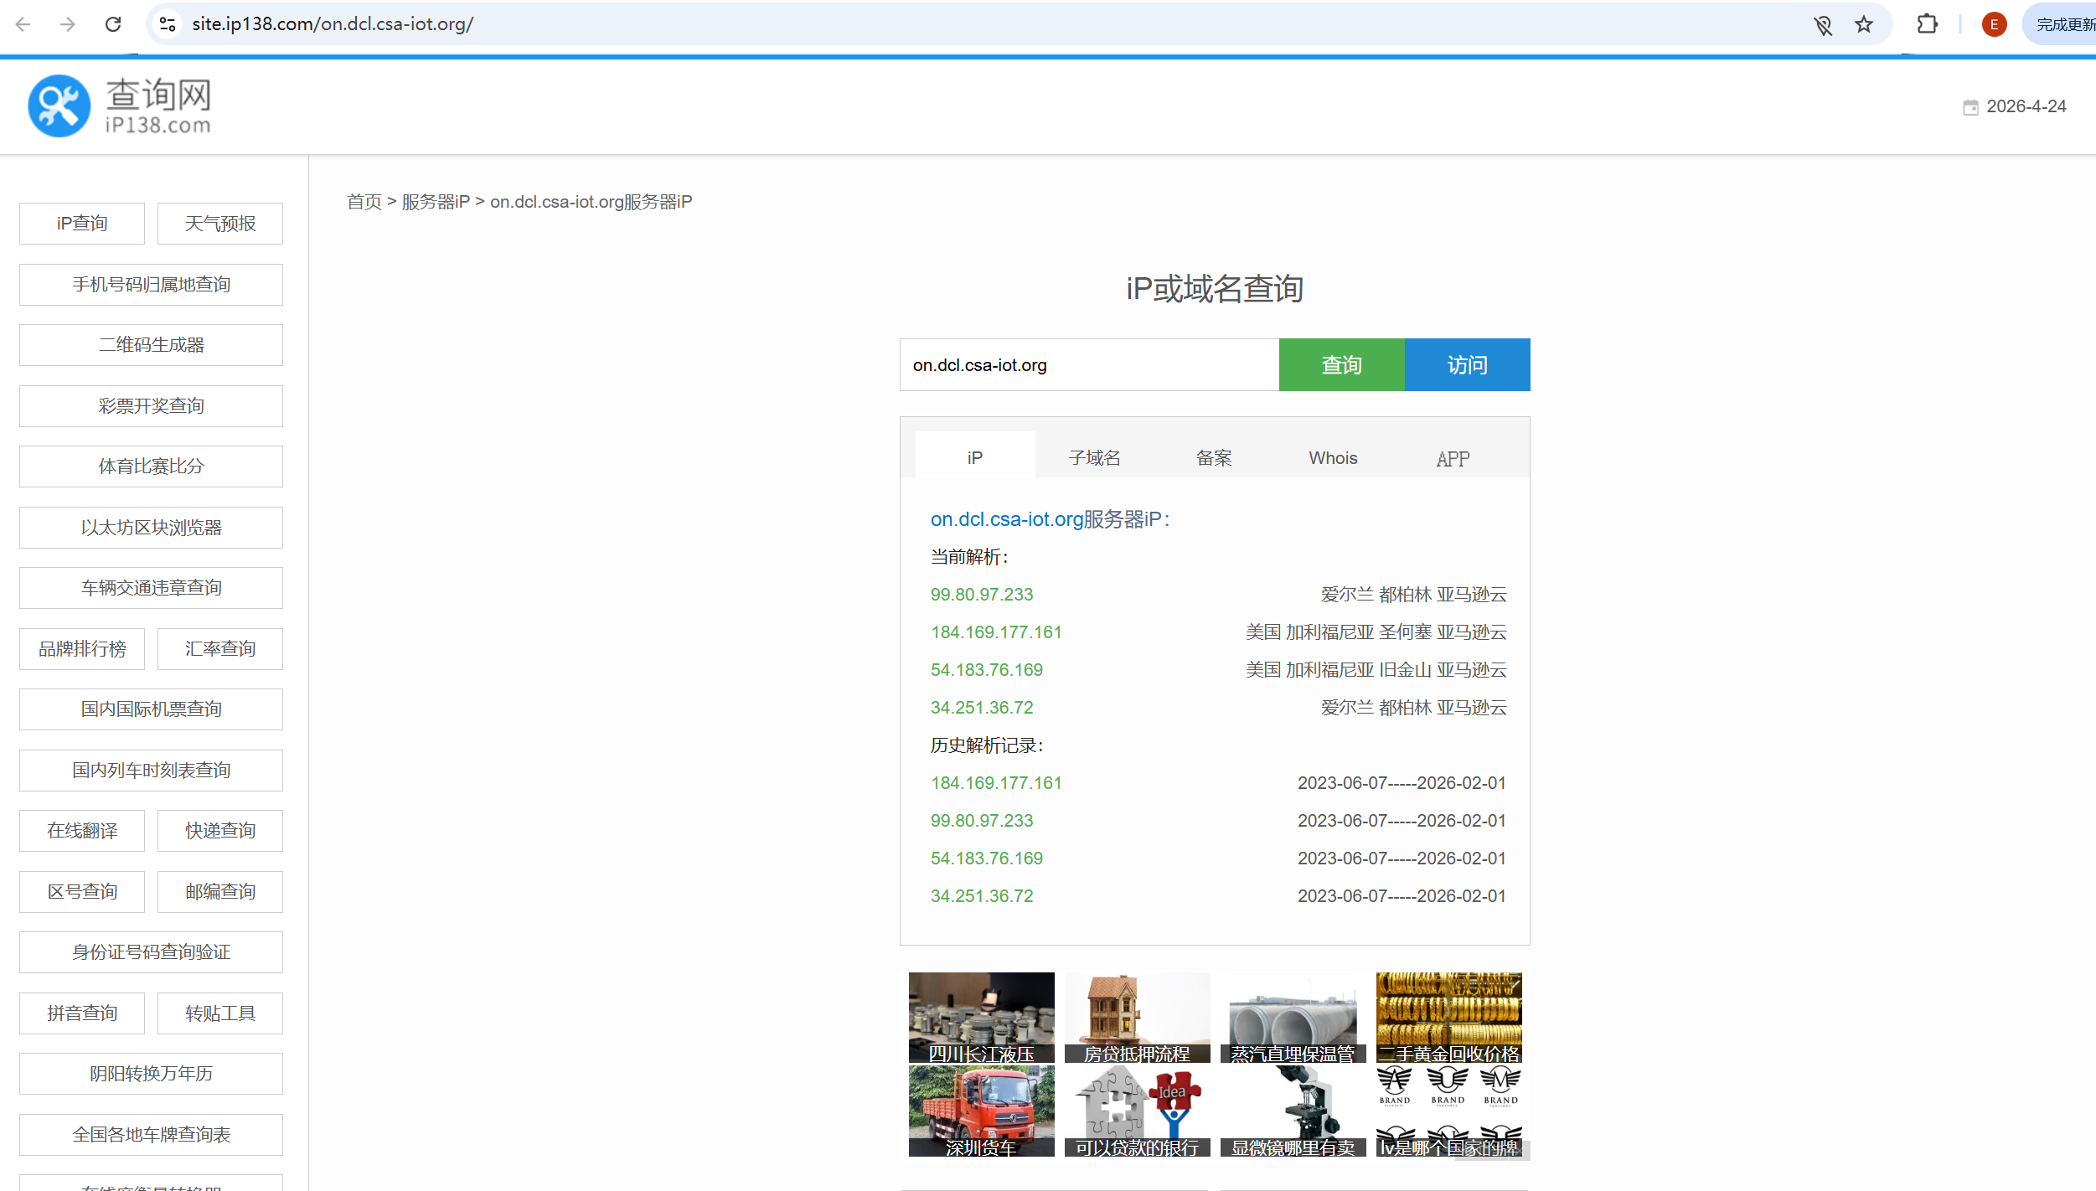Open 快递查询 in sidebar
The width and height of the screenshot is (2096, 1191).
(220, 831)
